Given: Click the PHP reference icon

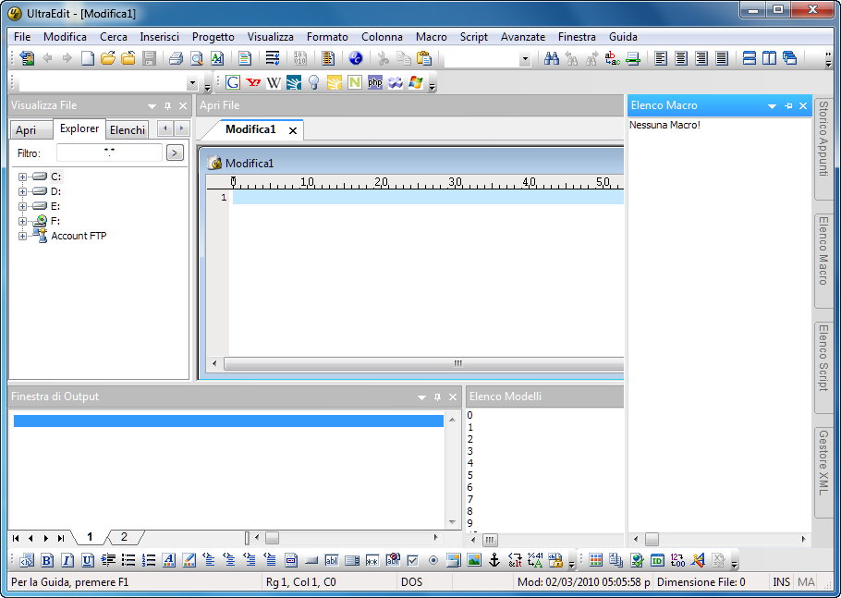Looking at the screenshot, I should click(375, 82).
